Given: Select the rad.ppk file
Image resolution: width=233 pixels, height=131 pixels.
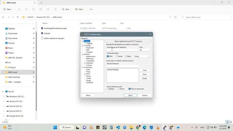Looking at the screenshot, I should pyautogui.click(x=47, y=33).
